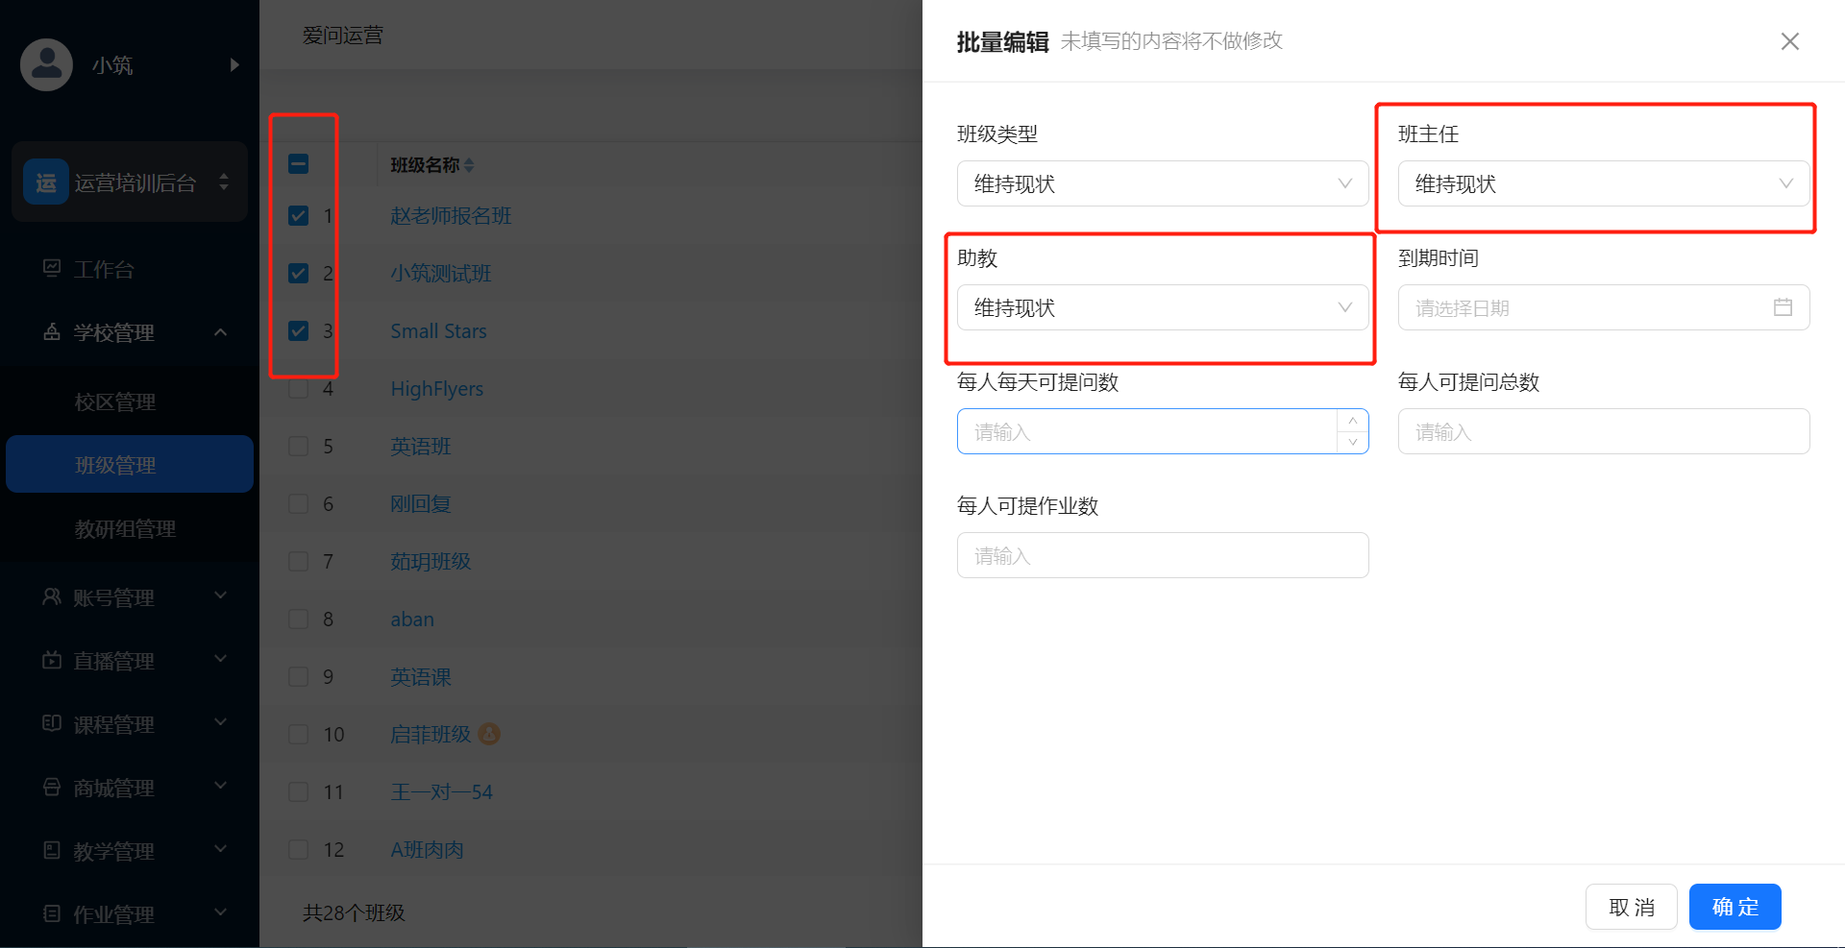Open the 启菲班级 class link
The width and height of the screenshot is (1845, 948).
(430, 734)
